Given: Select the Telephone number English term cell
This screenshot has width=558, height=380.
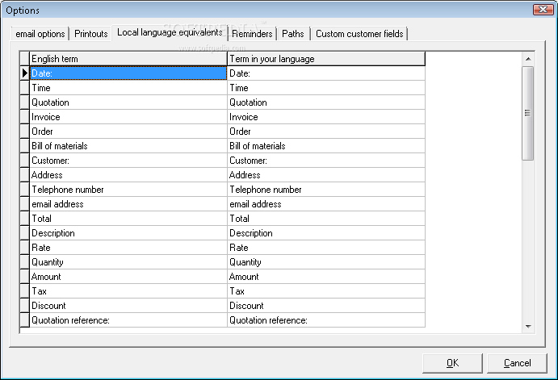Looking at the screenshot, I should 128,190.
